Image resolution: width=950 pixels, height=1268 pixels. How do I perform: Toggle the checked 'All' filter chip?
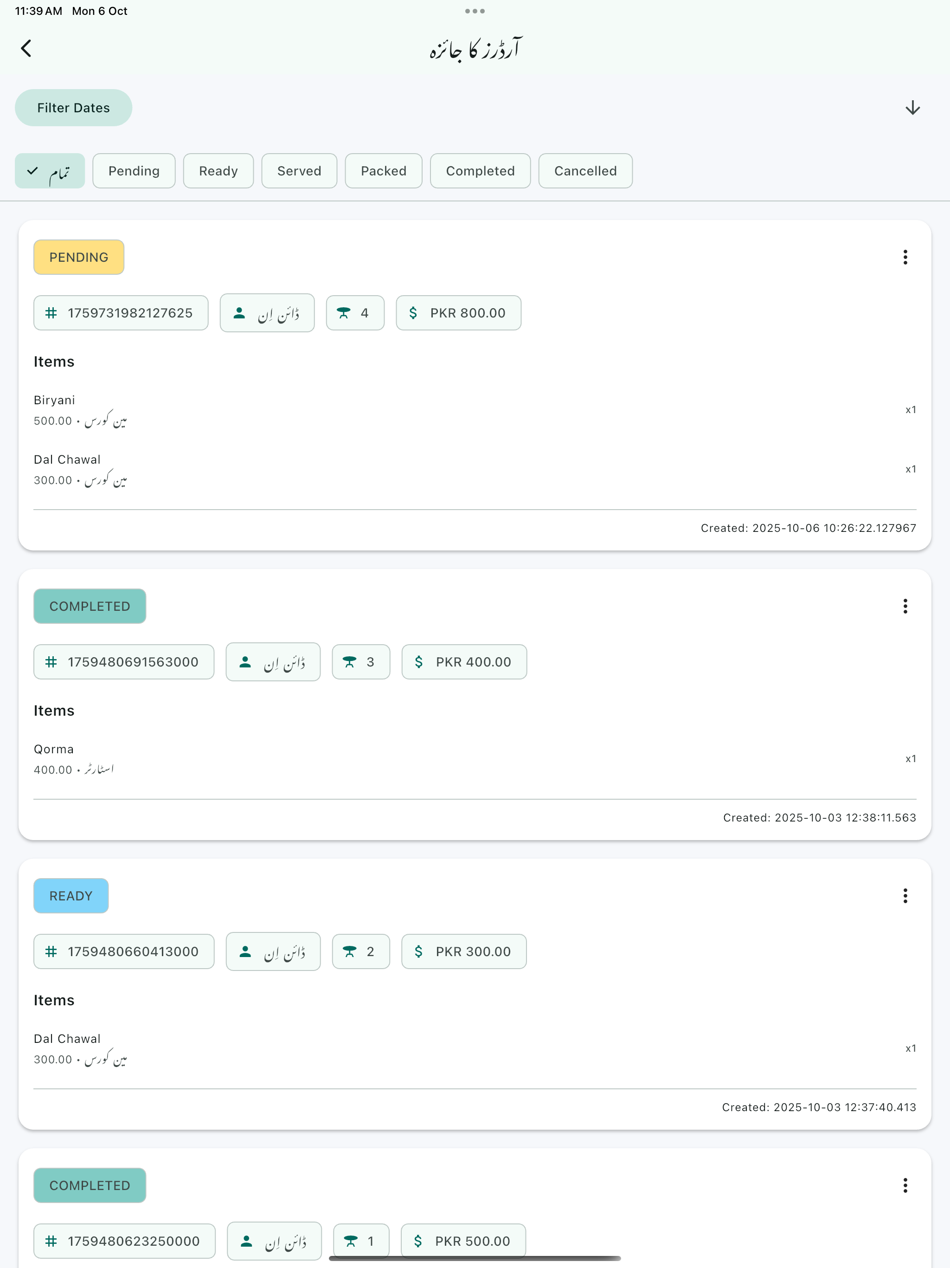[50, 171]
